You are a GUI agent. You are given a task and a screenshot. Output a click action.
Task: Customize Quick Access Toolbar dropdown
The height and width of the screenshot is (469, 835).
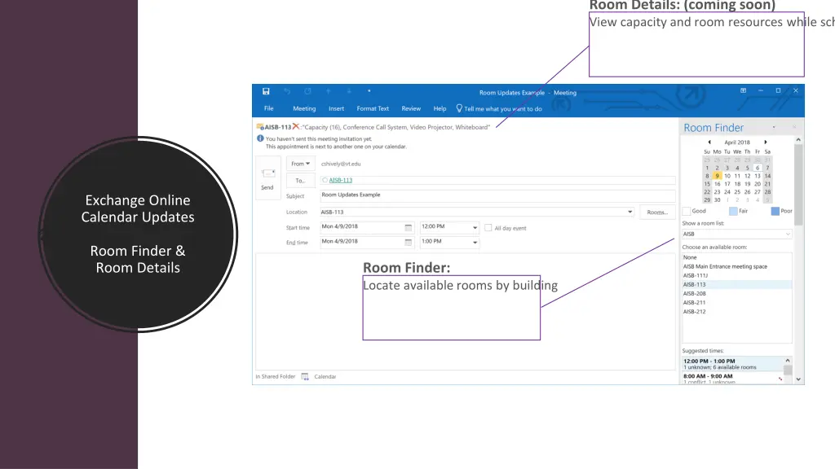pyautogui.click(x=369, y=91)
